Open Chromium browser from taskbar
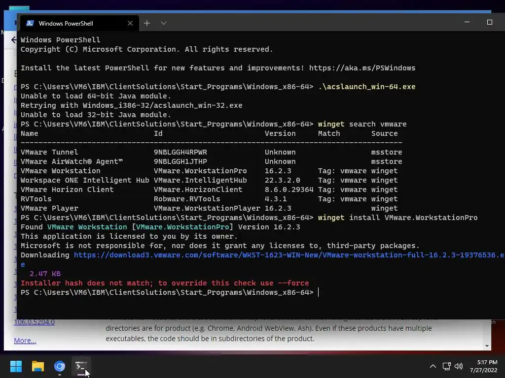 [x=60, y=366]
